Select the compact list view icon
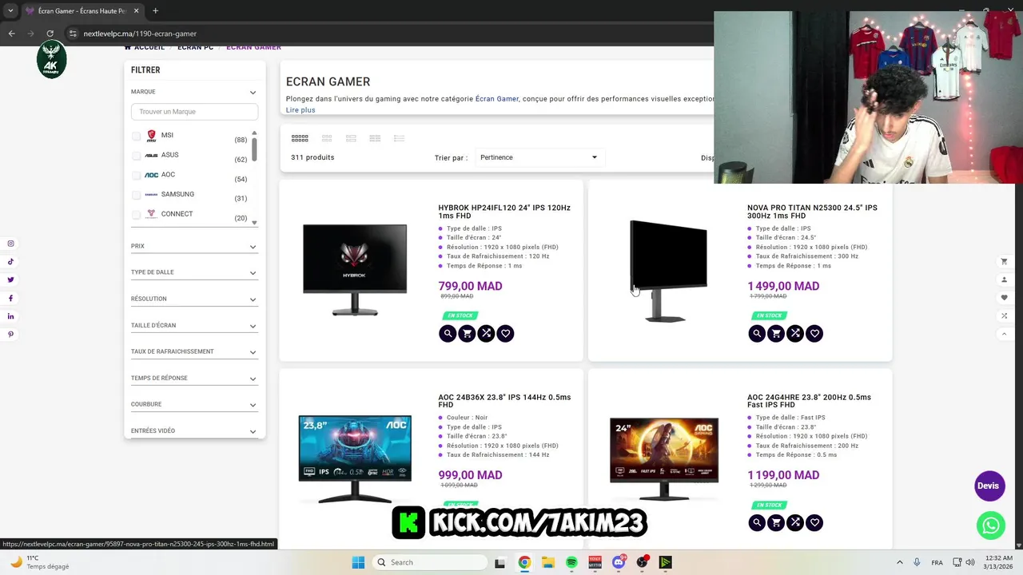 (399, 138)
